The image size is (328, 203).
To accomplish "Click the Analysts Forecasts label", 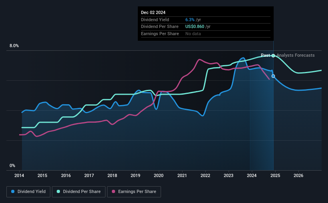I will pos(295,55).
